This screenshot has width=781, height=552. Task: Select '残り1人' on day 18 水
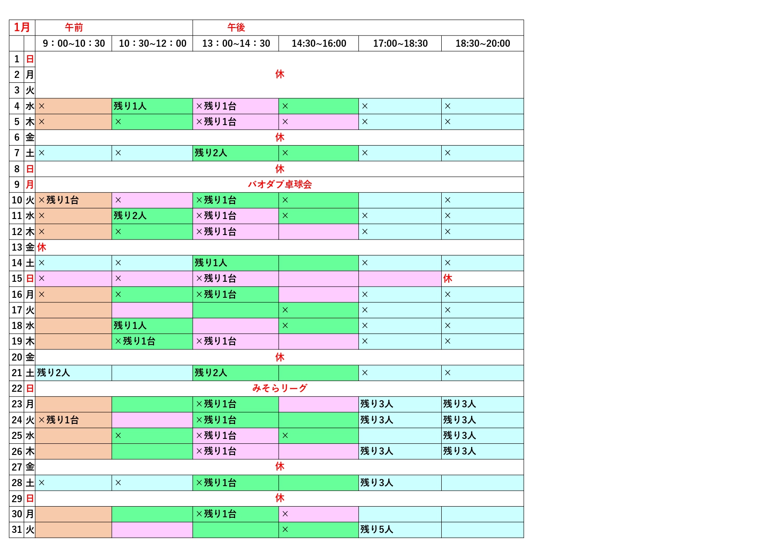coord(130,325)
